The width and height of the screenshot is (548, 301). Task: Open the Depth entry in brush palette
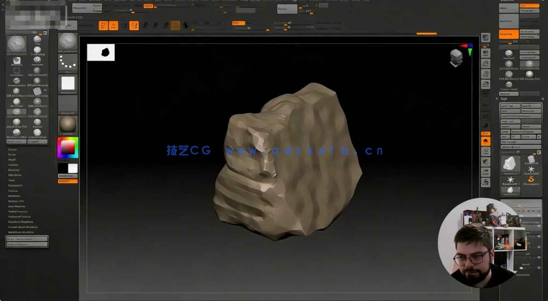[x=12, y=159]
